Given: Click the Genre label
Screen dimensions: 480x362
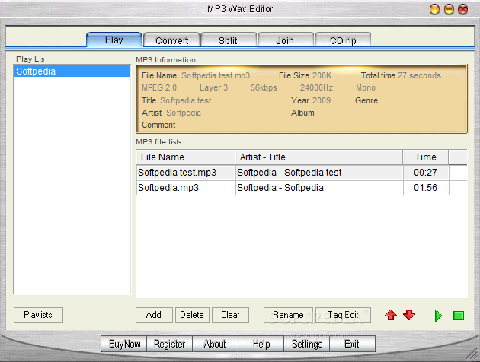Looking at the screenshot, I should coord(366,100).
